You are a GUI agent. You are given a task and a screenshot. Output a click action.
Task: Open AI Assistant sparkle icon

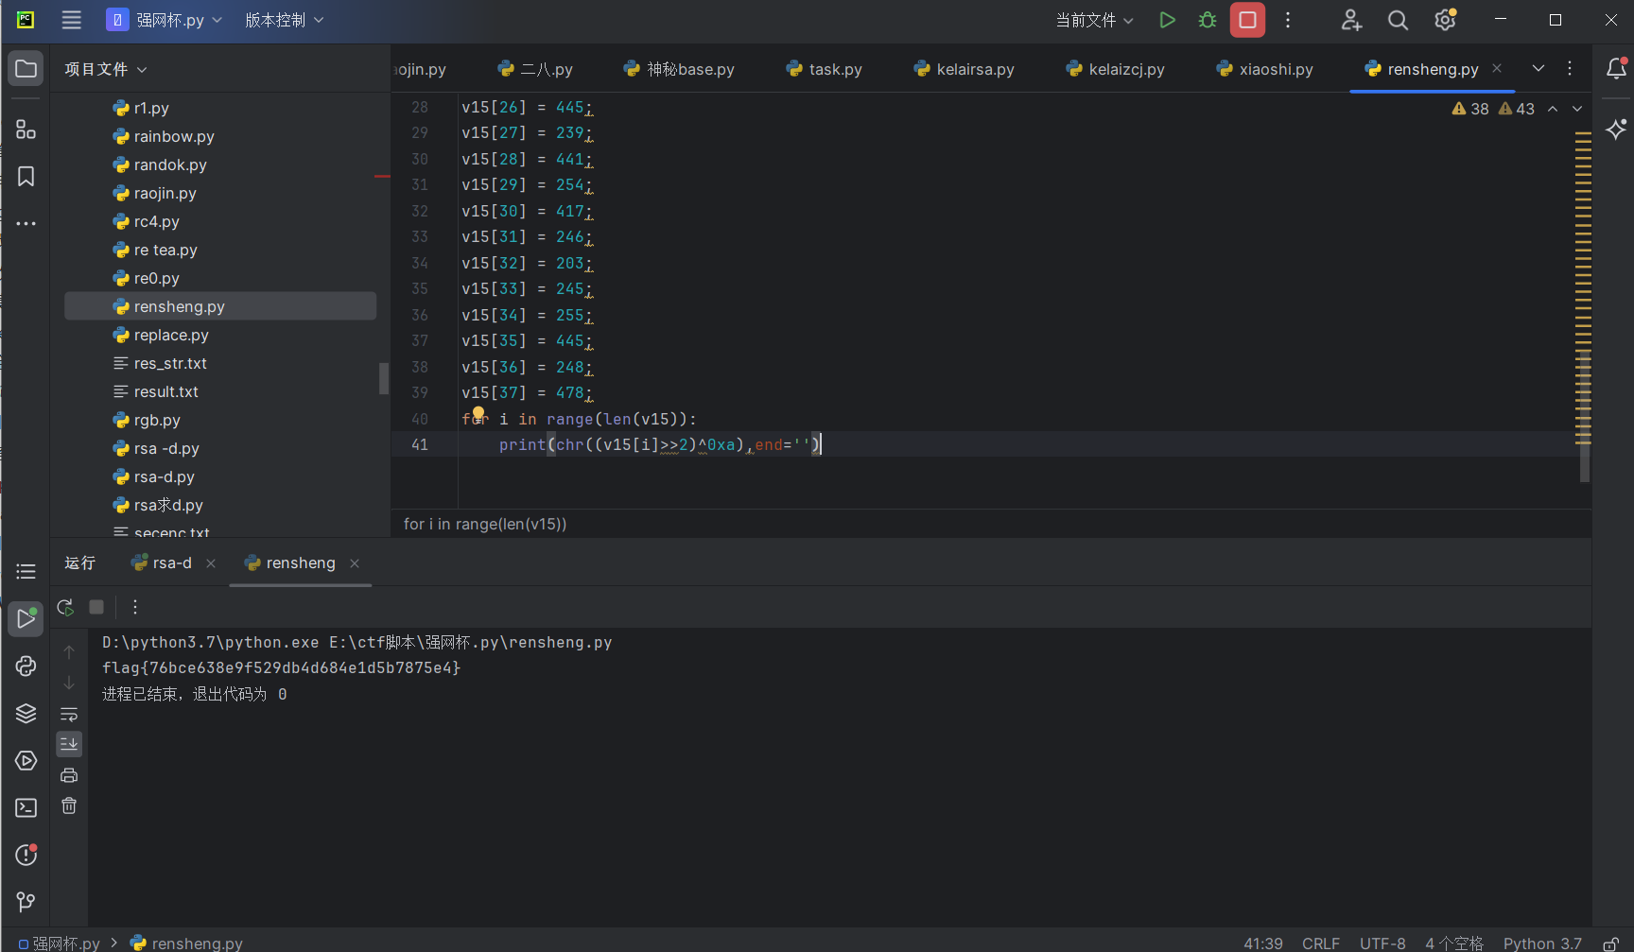(1616, 129)
